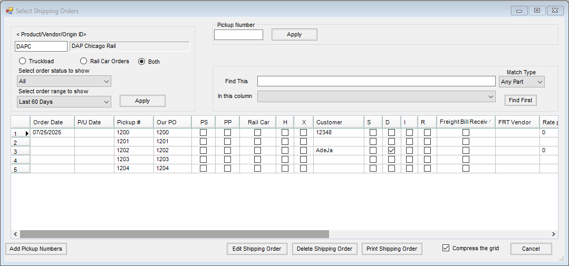Expand the In this column dropdown

(377, 96)
